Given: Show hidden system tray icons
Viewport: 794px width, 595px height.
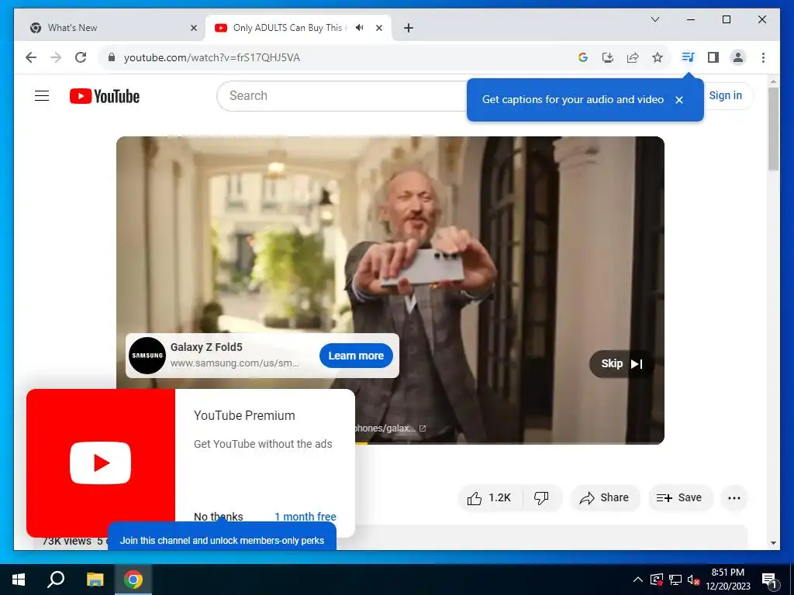Looking at the screenshot, I should [x=638, y=580].
